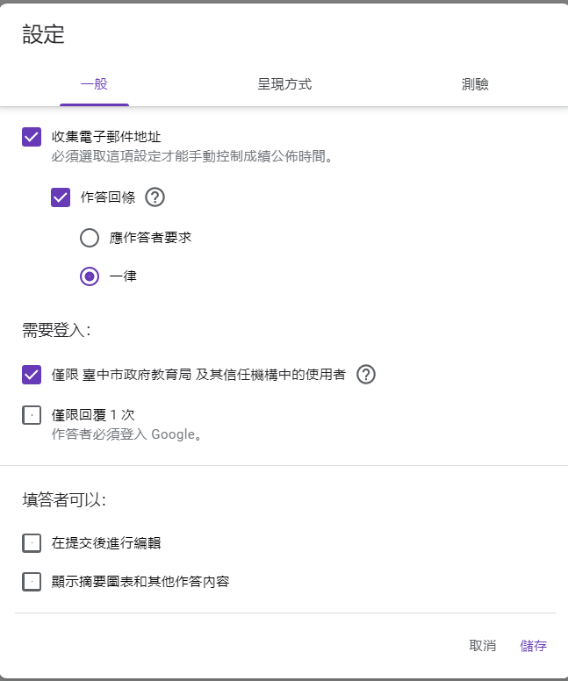Toggle the 作答回條 checkbox

tap(61, 197)
